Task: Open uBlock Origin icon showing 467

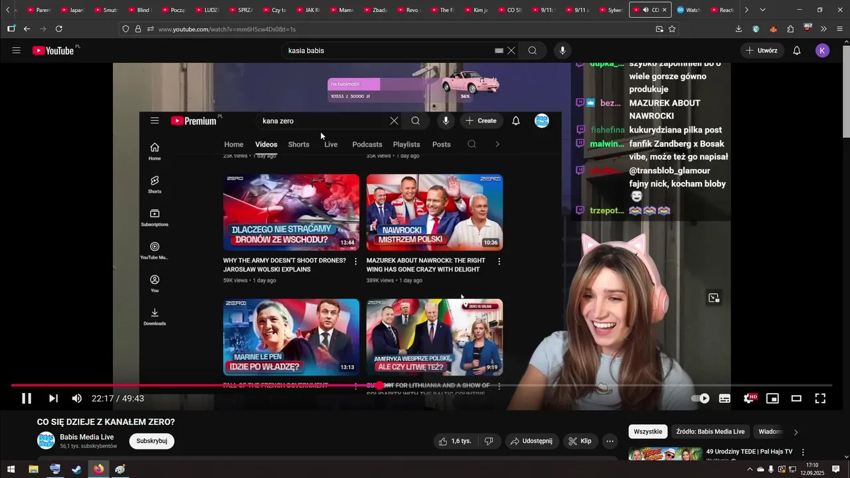Action: (x=807, y=29)
